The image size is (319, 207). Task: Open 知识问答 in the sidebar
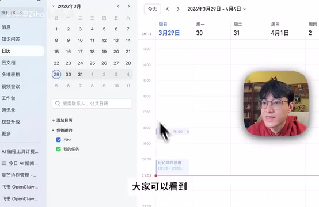(x=10, y=39)
